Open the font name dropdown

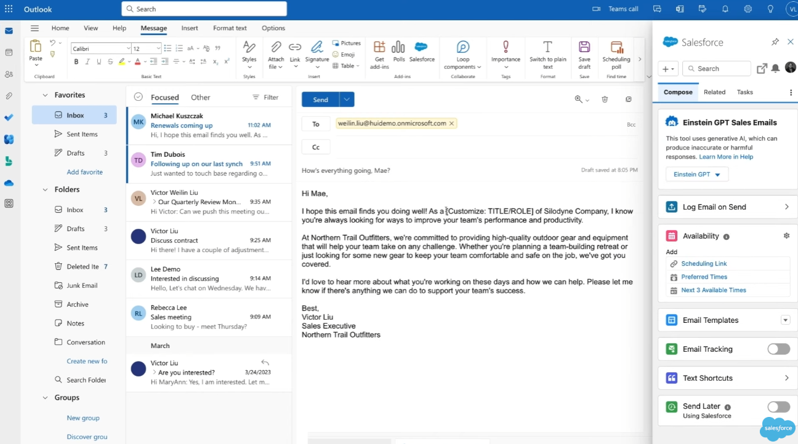coord(128,48)
